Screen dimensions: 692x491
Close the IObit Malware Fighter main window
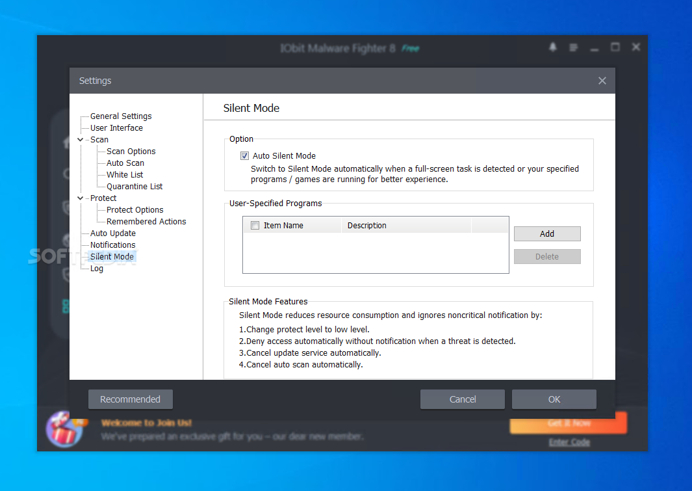tap(636, 47)
